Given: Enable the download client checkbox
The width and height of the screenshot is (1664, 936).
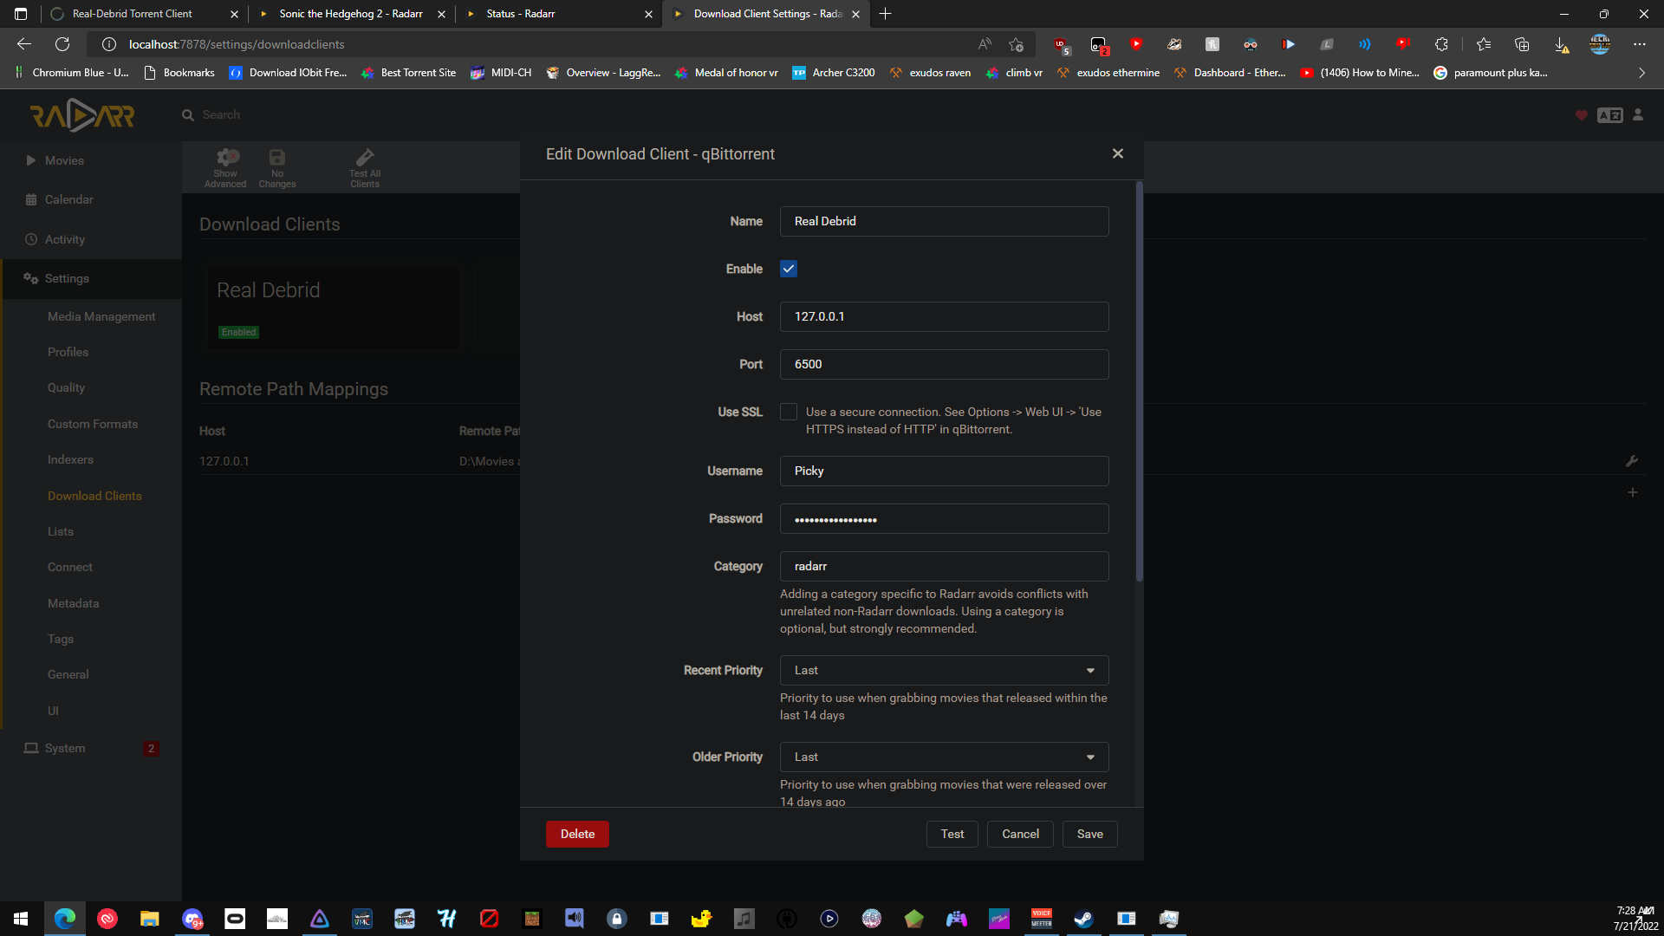Looking at the screenshot, I should pos(788,269).
